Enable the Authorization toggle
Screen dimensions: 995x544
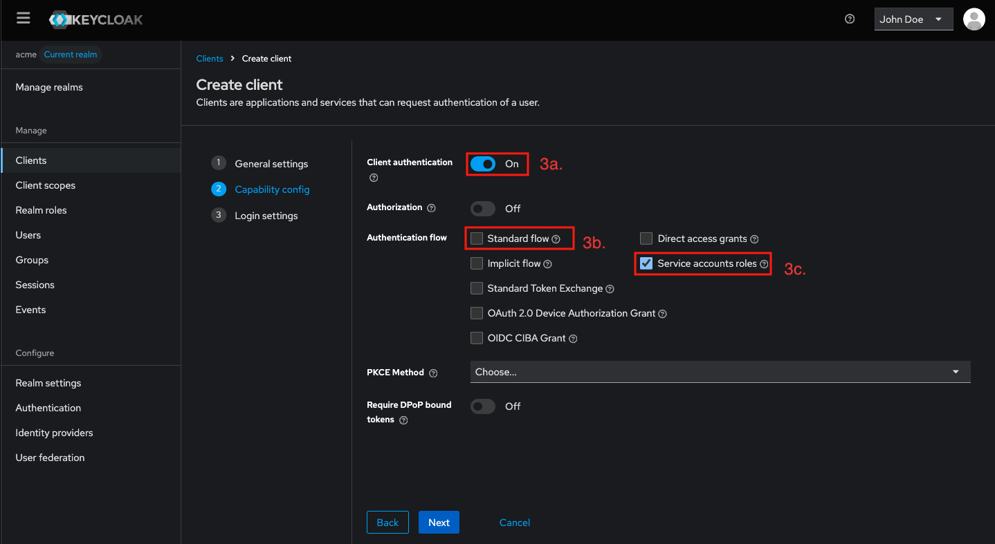pos(482,208)
